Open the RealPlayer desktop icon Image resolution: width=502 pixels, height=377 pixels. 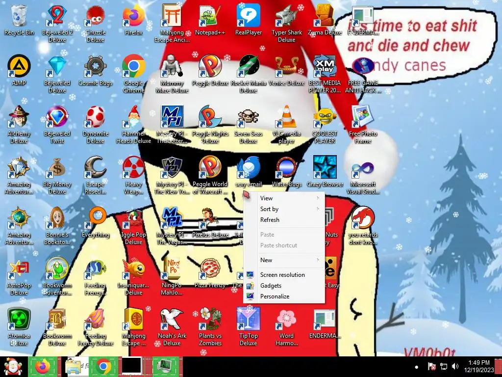[x=249, y=16]
